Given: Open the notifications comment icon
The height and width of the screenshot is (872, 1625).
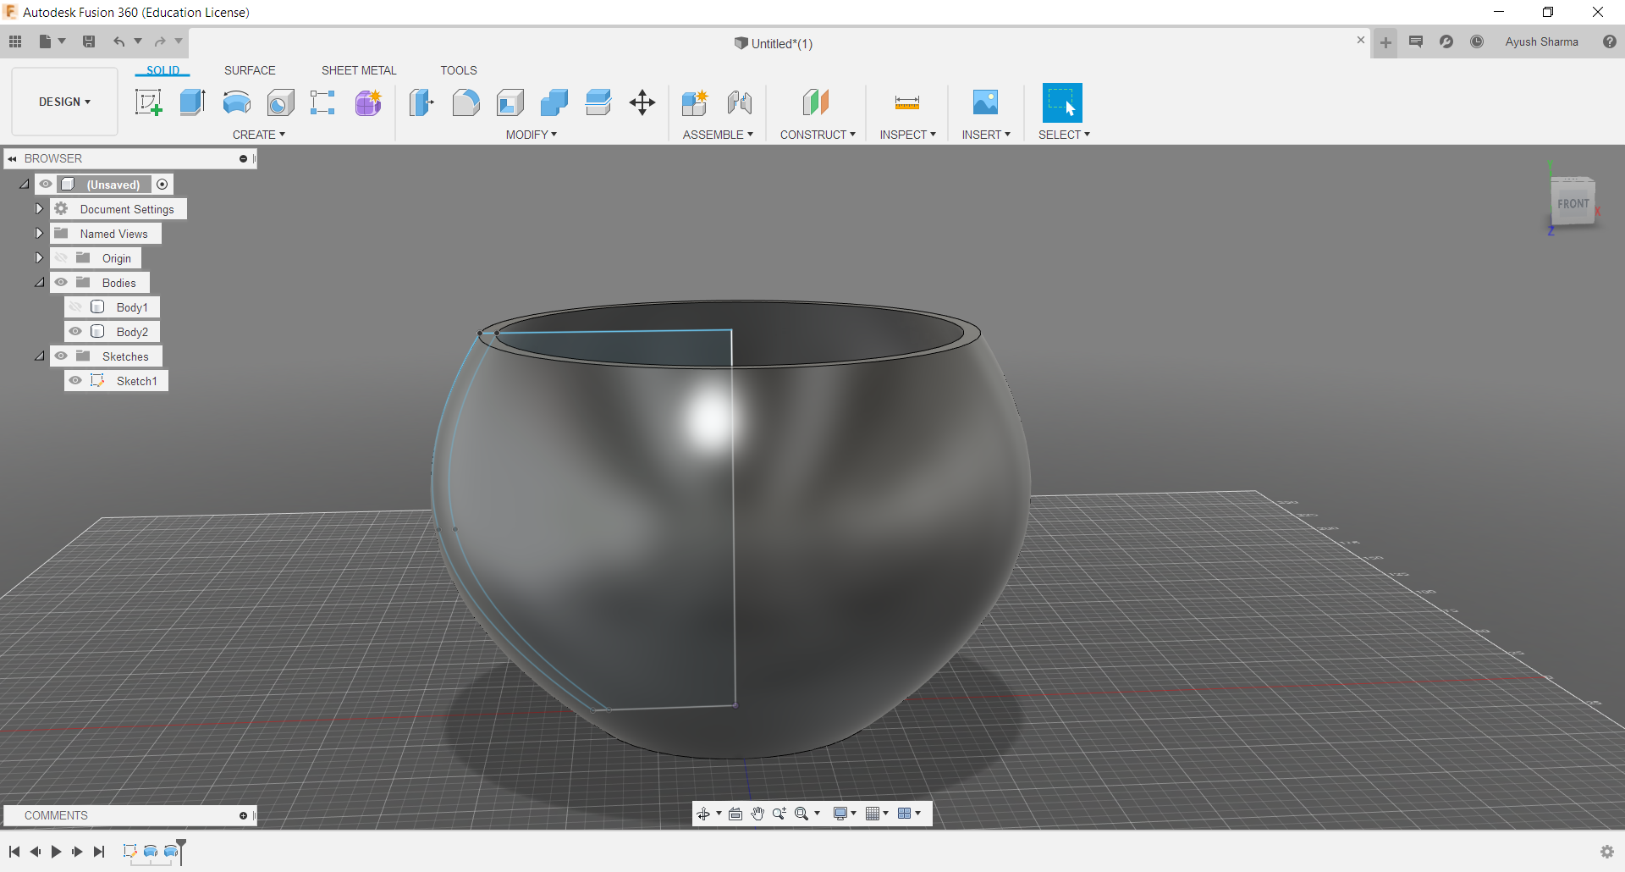Looking at the screenshot, I should click(1416, 41).
